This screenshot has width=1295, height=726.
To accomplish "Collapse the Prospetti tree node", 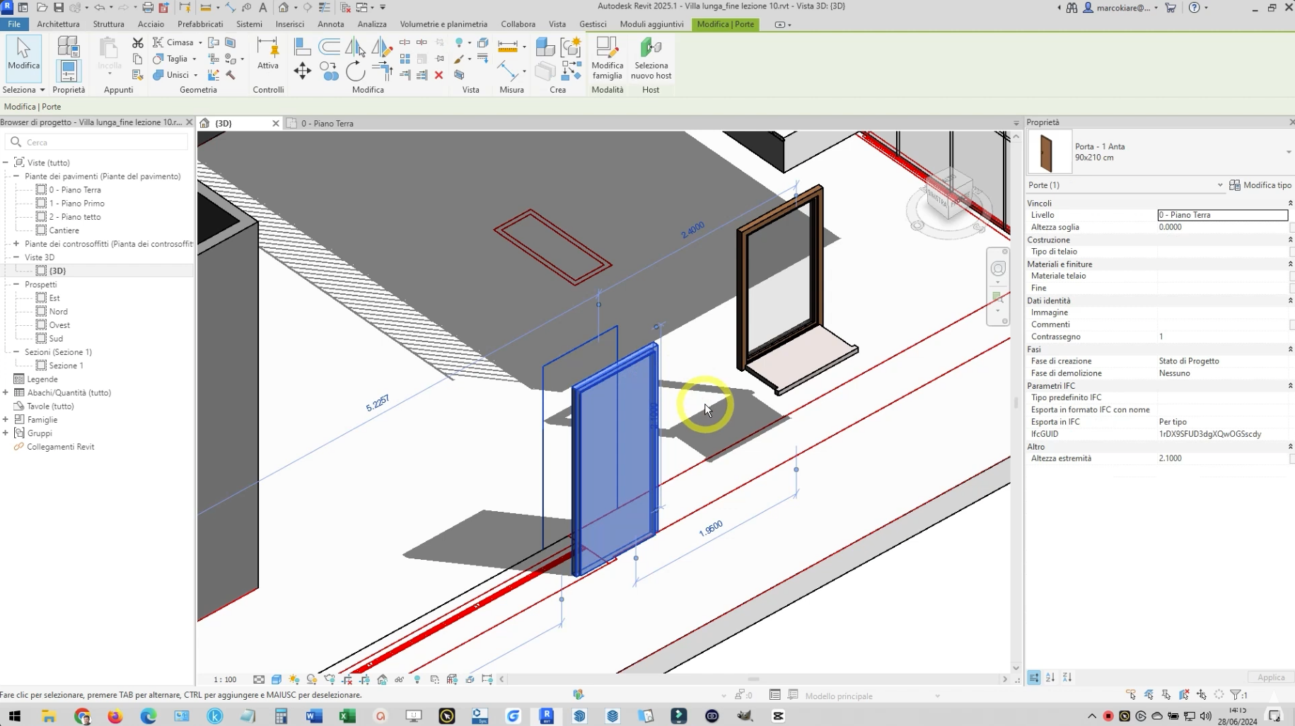I will 16,285.
